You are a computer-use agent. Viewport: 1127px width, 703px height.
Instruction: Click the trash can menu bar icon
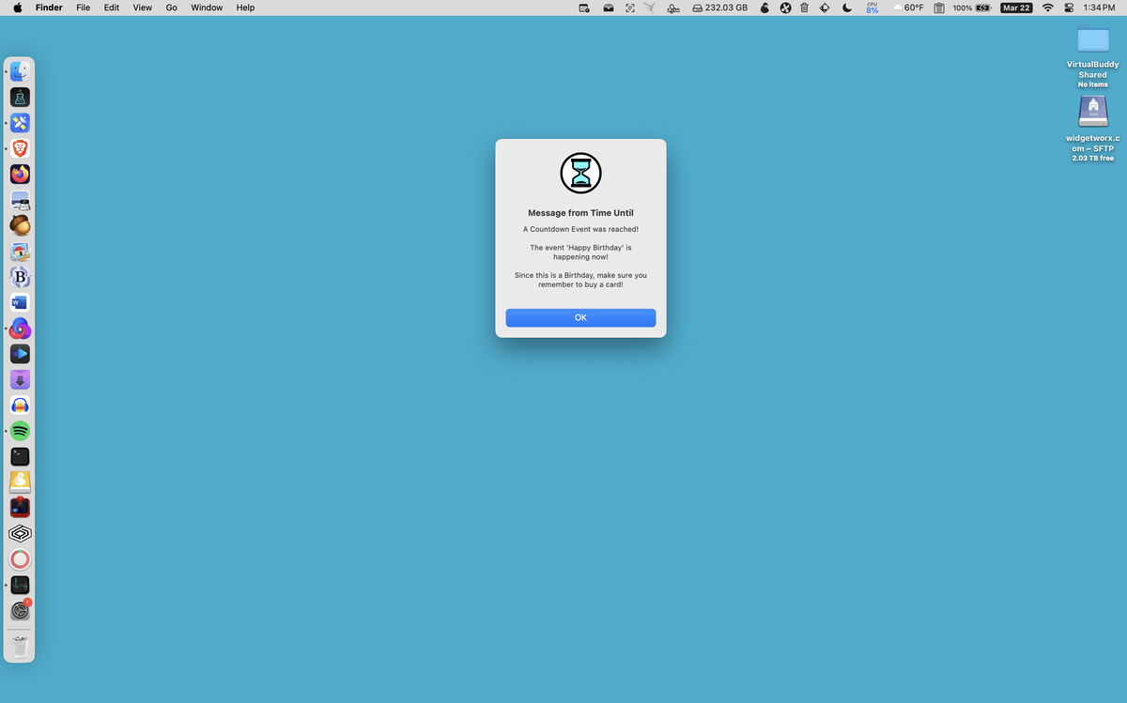click(805, 8)
